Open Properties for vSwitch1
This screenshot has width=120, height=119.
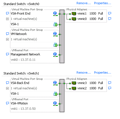[102, 73]
